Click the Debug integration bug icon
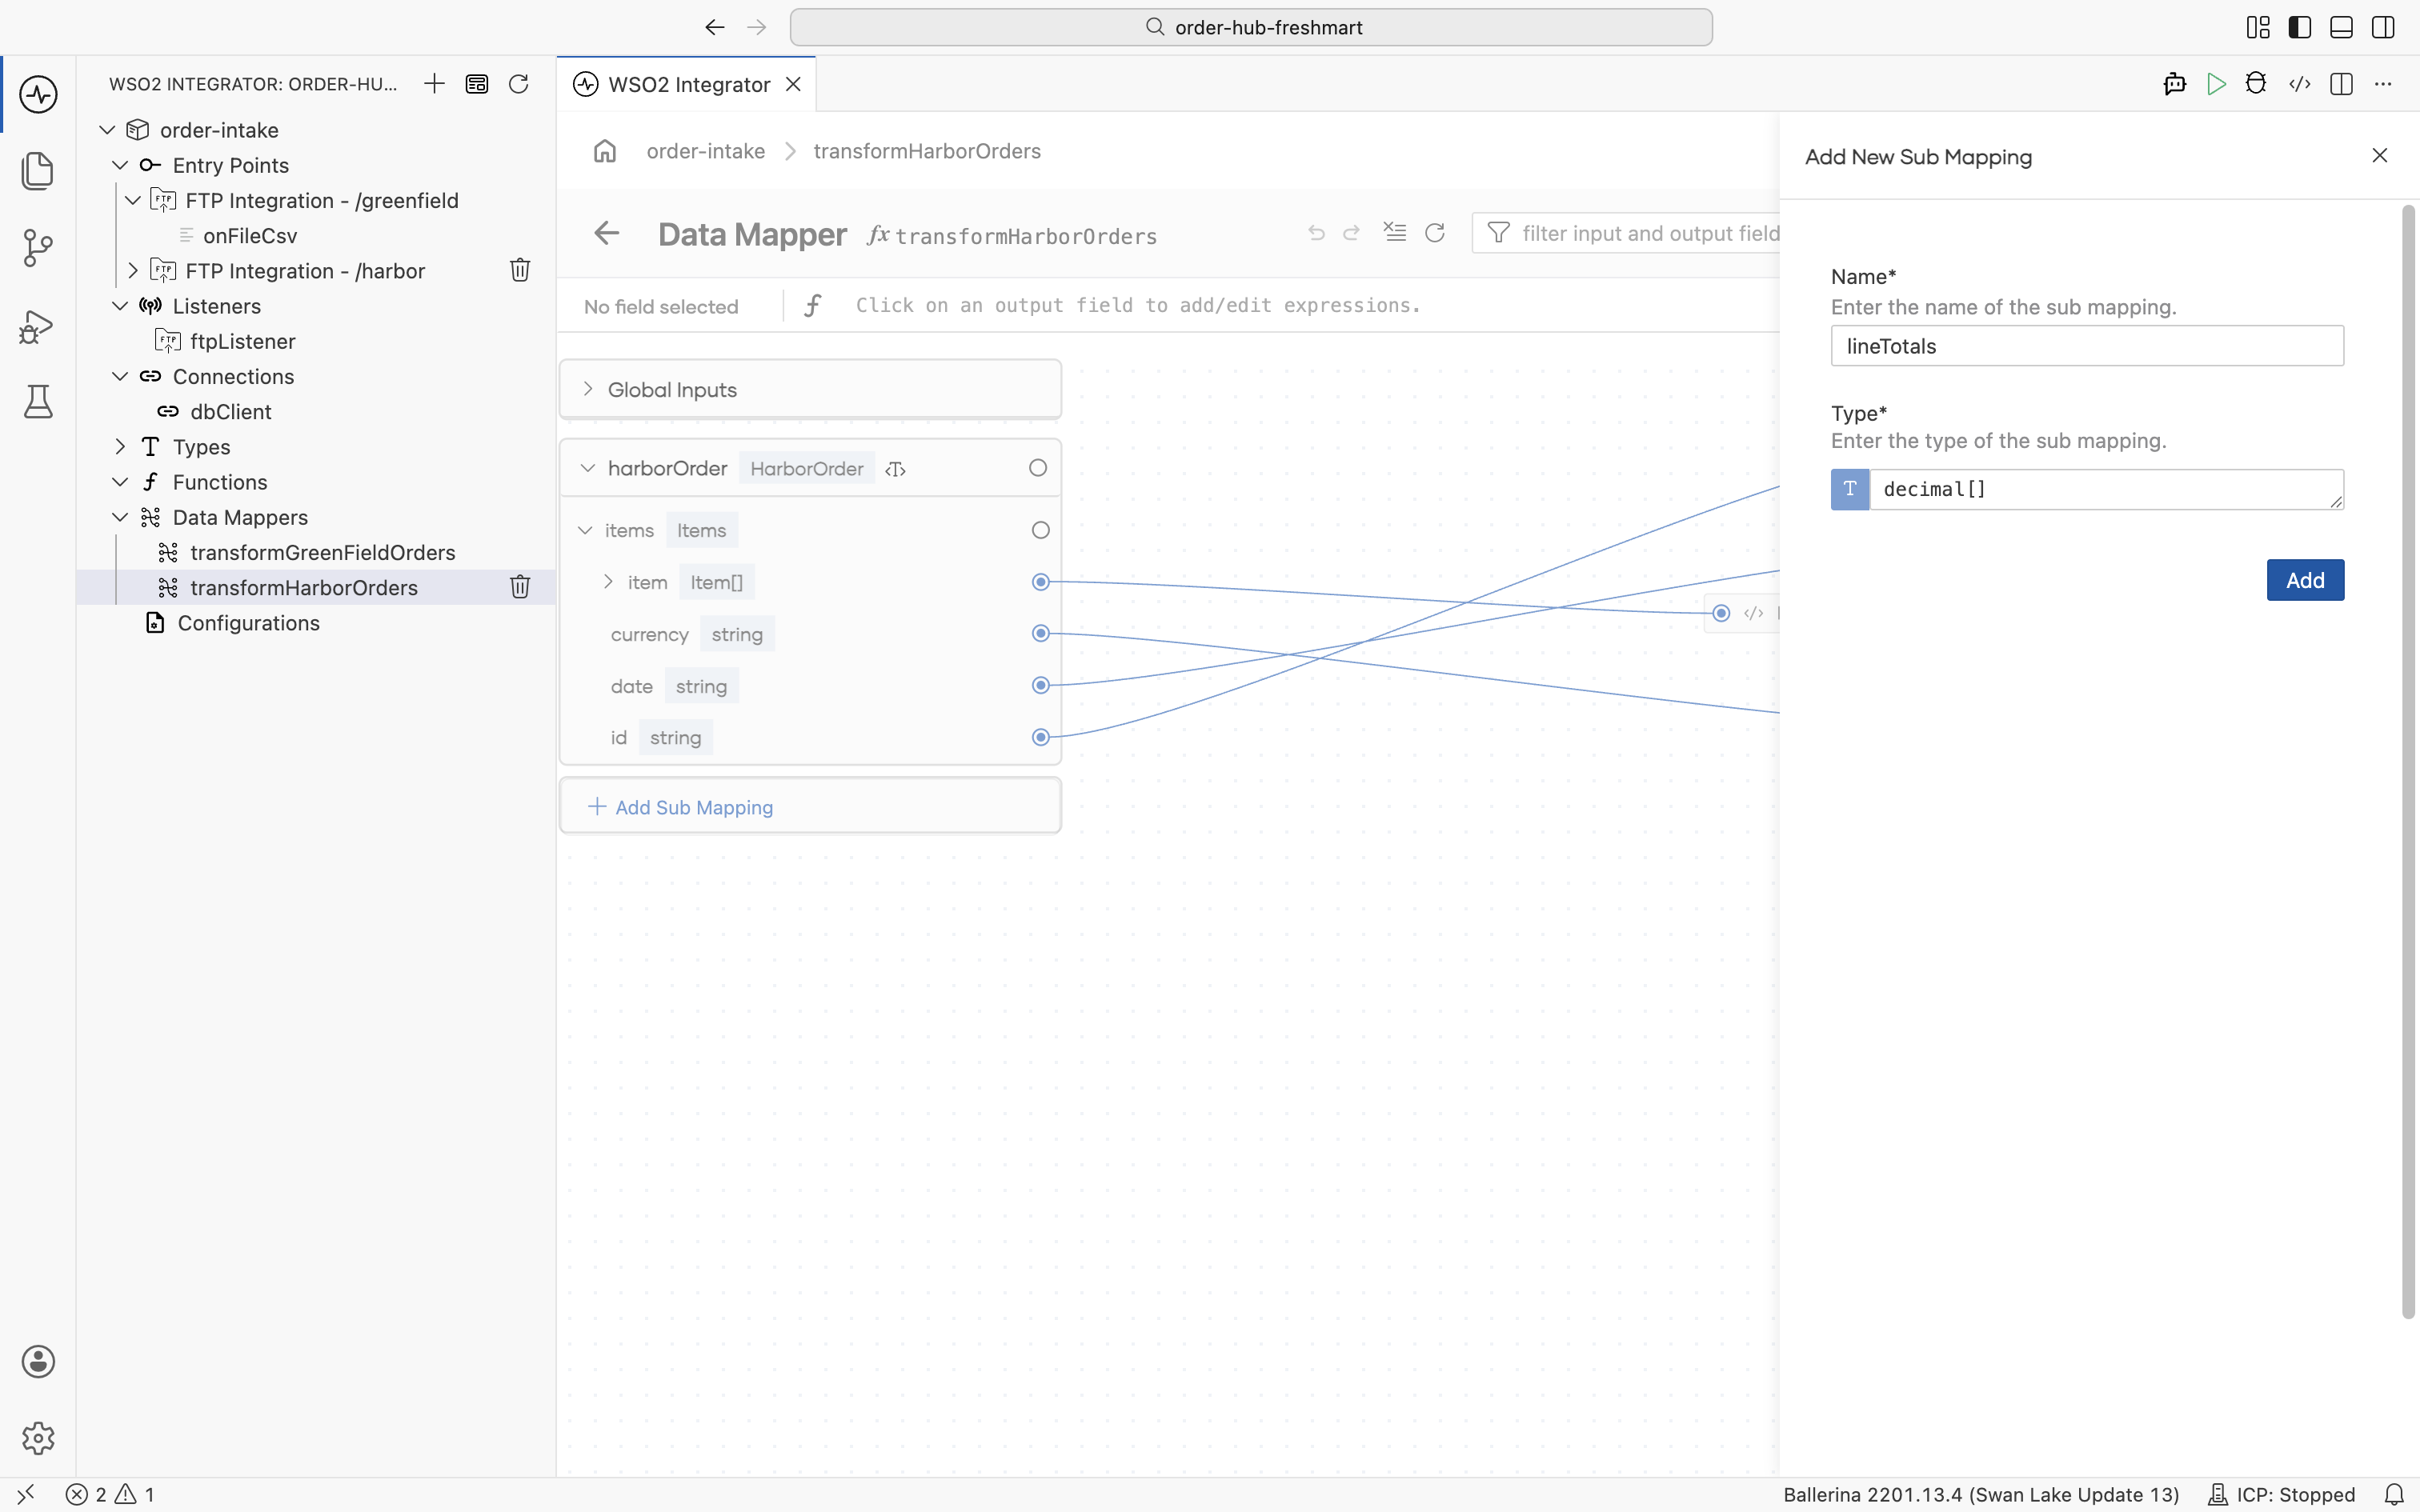Image resolution: width=2420 pixels, height=1512 pixels. tap(2256, 84)
